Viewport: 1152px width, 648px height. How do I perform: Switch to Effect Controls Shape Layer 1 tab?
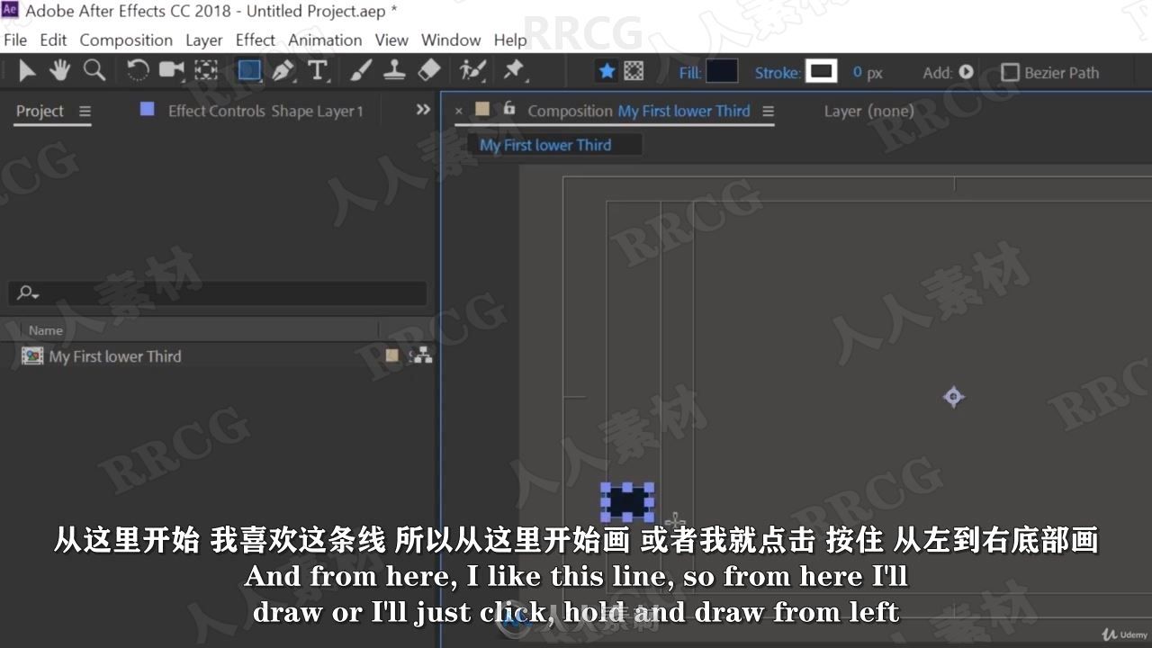pos(265,112)
